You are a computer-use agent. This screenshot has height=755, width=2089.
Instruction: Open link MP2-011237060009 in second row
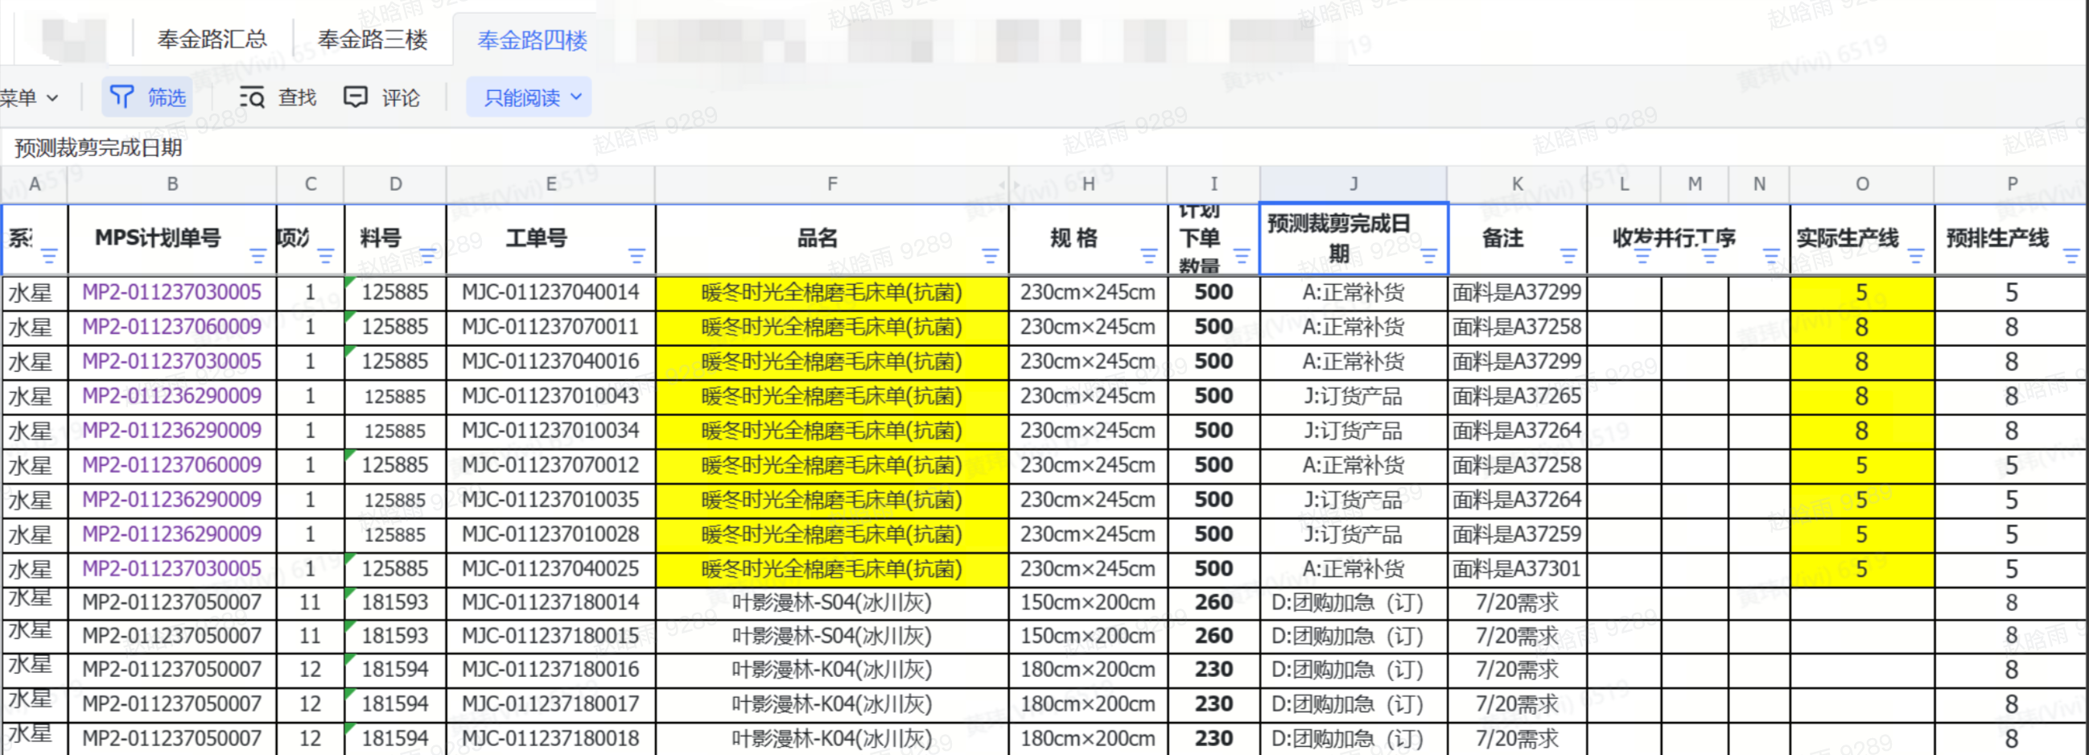[172, 327]
